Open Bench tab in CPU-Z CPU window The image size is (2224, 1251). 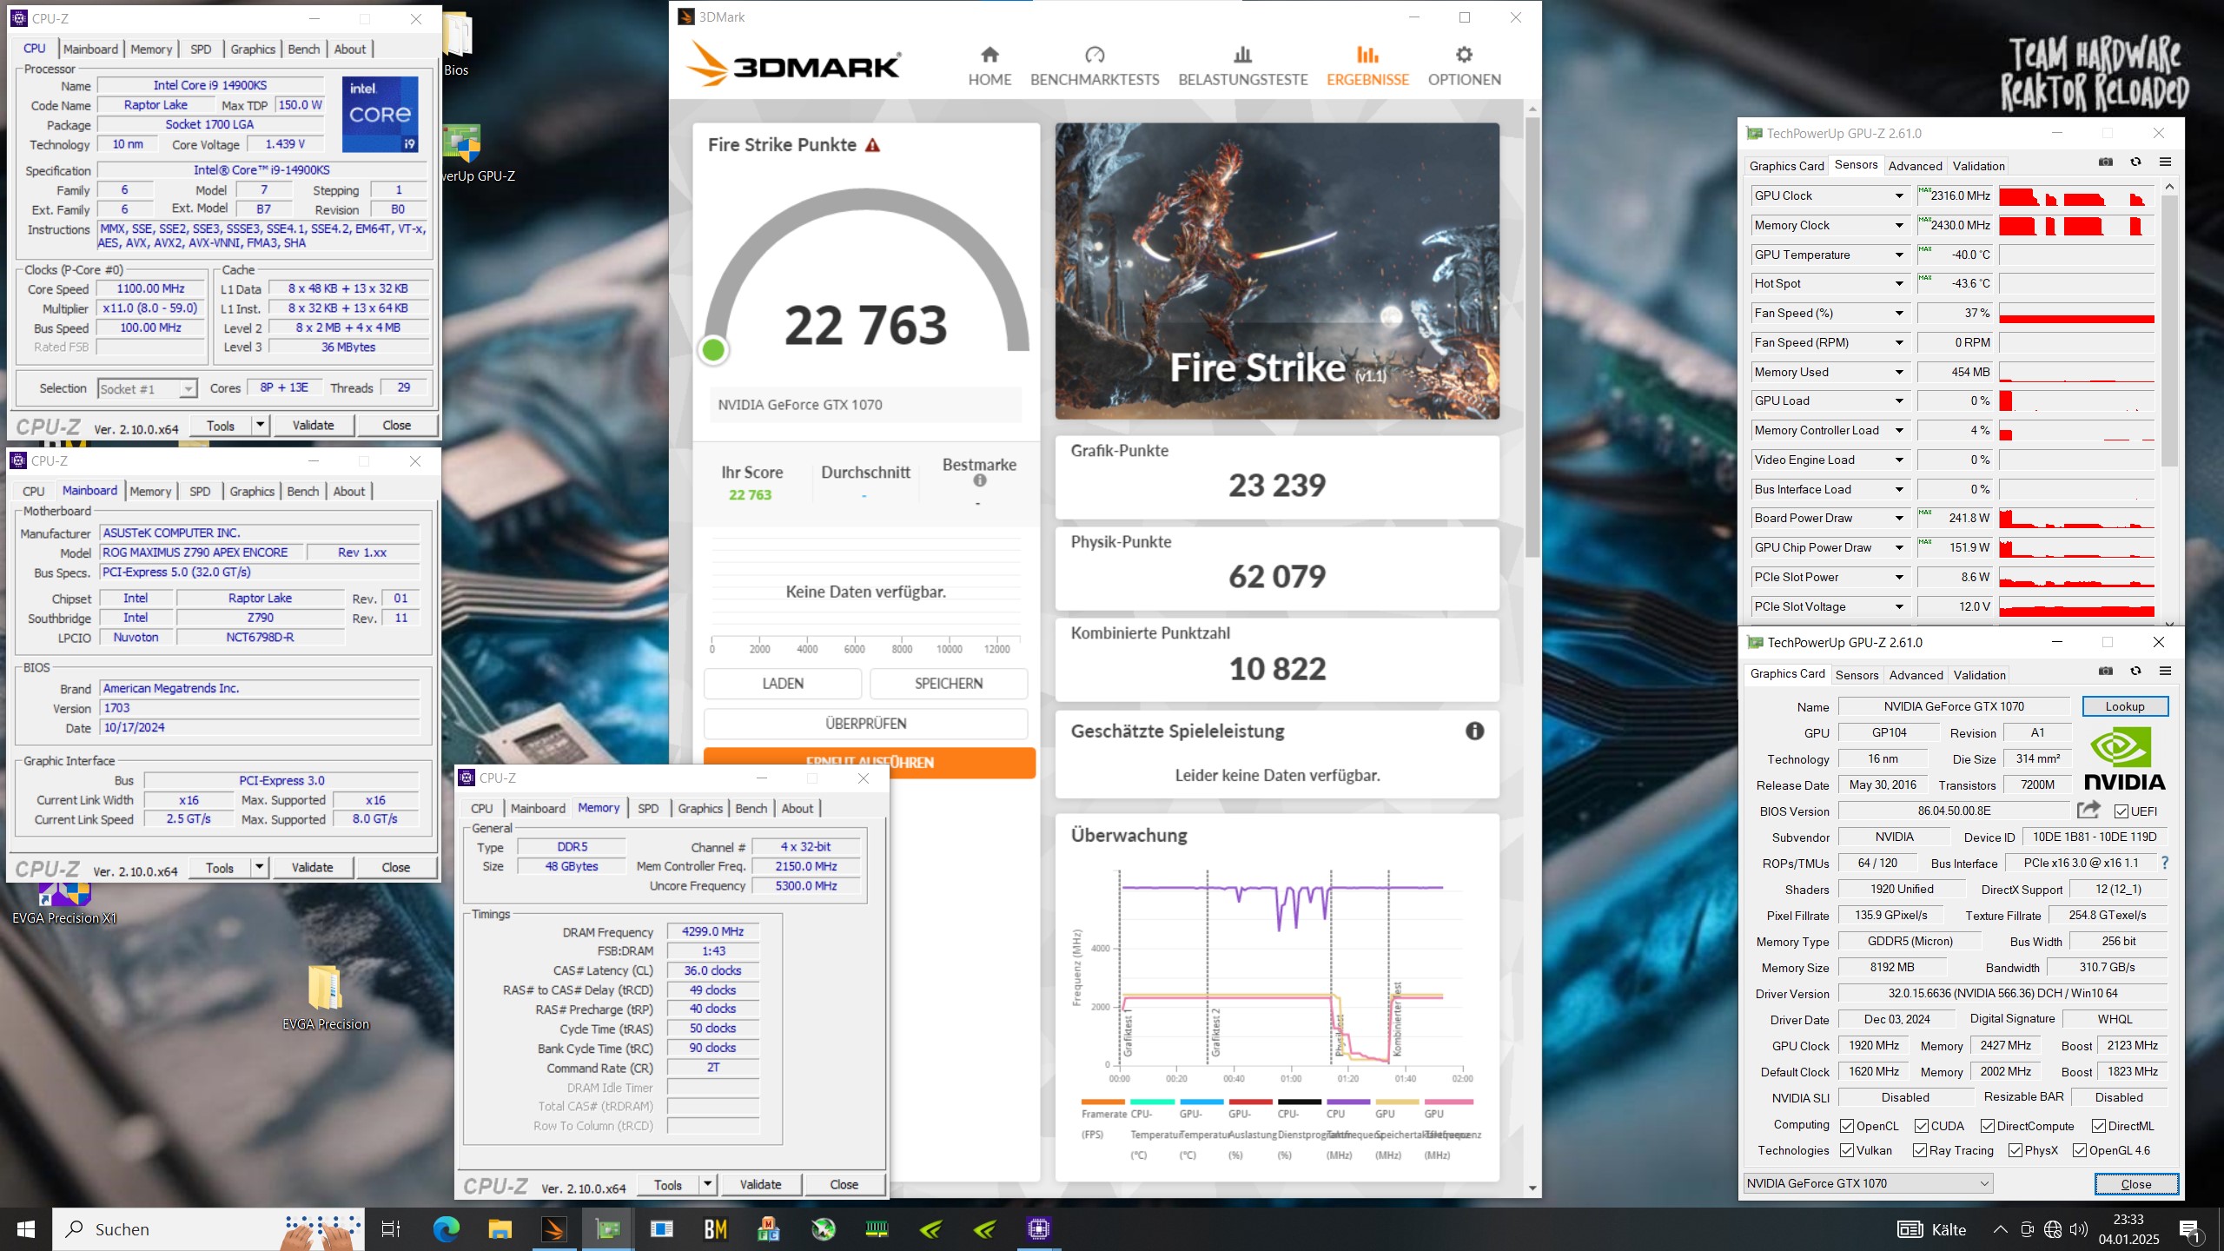click(x=304, y=50)
